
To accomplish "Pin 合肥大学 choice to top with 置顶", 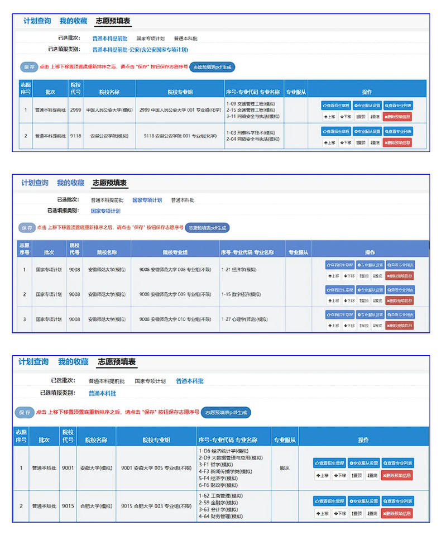I will [357, 513].
